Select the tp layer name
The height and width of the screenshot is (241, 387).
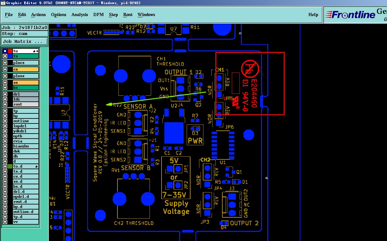coord(26,111)
